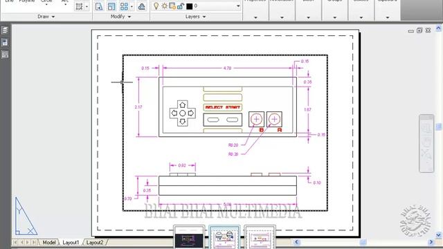Viewport: 443px width, 249px height.
Task: Expand the Modify panel
Action: (121, 17)
